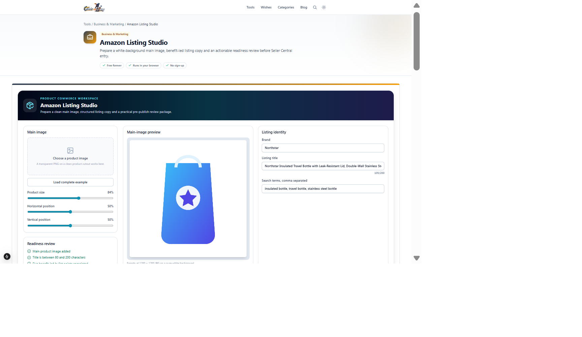Toggle the light/dark theme sun icon
This screenshot has width=582, height=337.
tap(324, 7)
